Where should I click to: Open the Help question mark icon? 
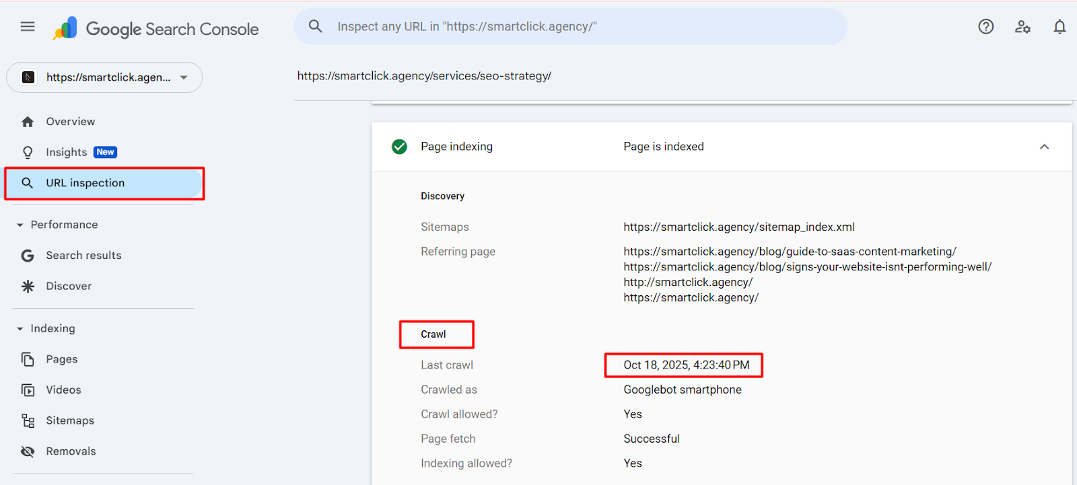986,26
